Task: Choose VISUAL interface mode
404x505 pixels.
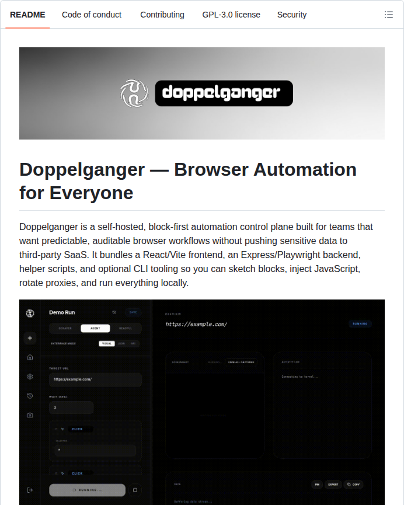Action: pos(107,343)
